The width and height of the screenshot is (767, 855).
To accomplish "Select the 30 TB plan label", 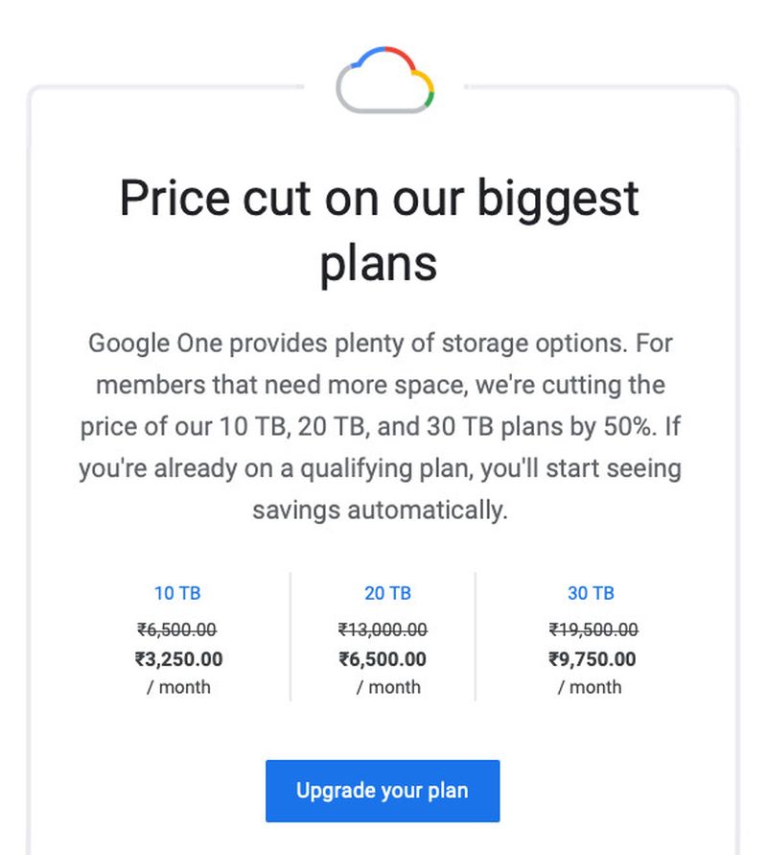I will pyautogui.click(x=591, y=593).
